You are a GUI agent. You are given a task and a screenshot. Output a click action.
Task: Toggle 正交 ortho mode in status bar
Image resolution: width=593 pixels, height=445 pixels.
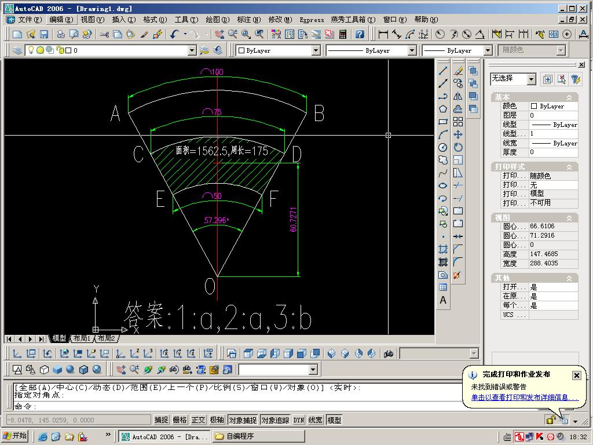(x=199, y=420)
